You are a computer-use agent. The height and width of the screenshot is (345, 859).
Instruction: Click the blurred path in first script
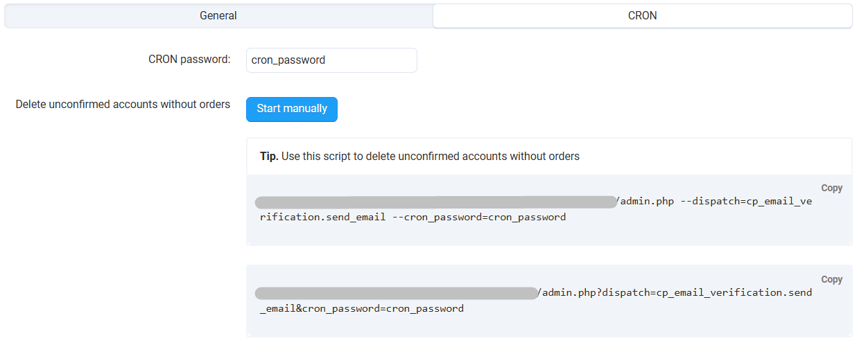(435, 202)
